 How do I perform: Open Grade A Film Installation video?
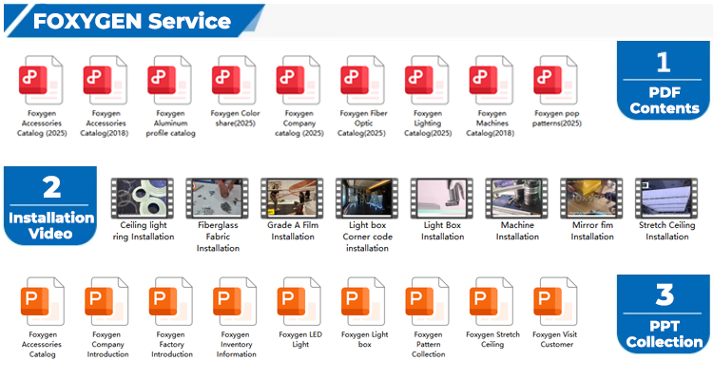click(292, 198)
